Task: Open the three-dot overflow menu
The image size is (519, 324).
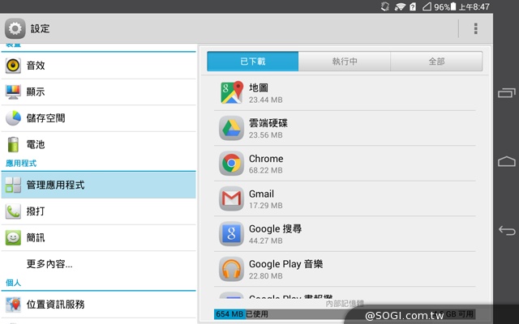Action: [475, 28]
